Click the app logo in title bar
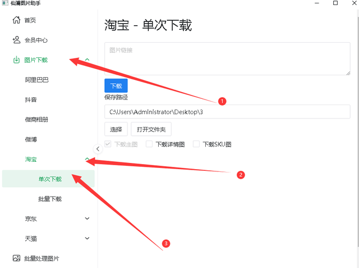Viewport: 359px width, 268px height. click(5, 3)
